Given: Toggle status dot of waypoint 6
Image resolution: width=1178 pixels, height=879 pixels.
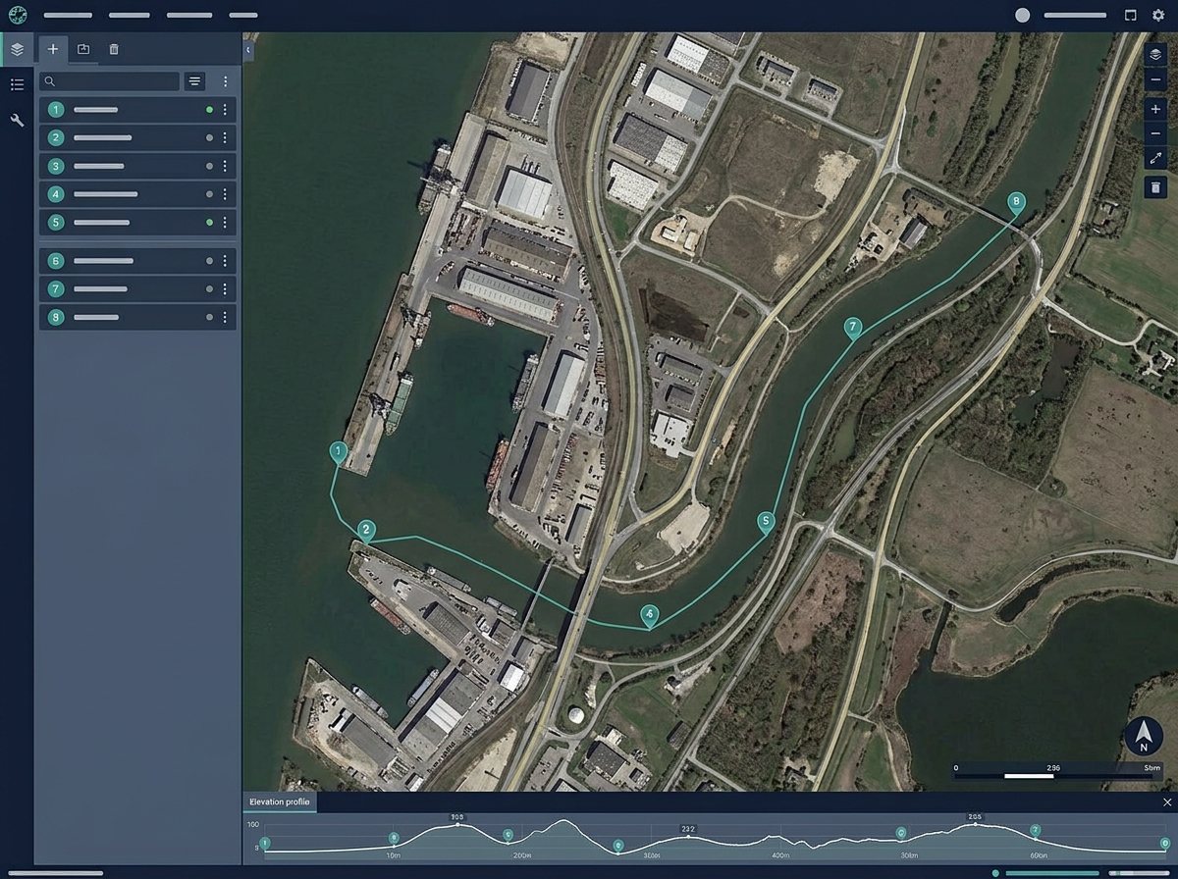Looking at the screenshot, I should 209,261.
